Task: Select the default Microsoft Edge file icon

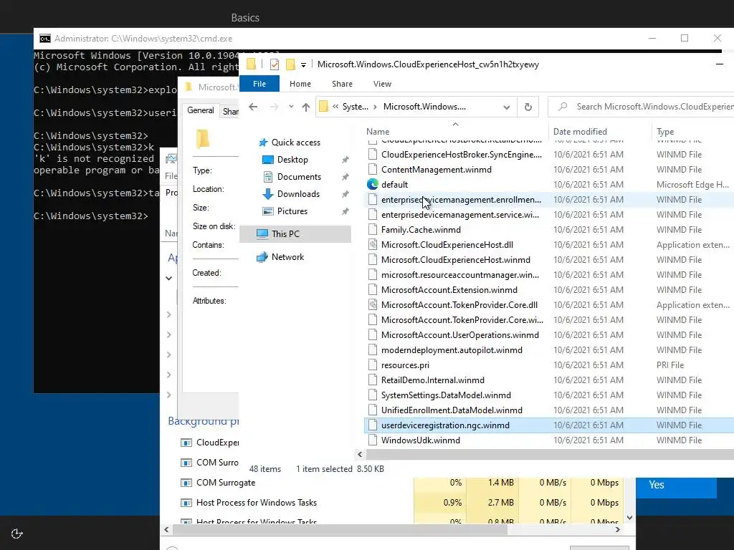Action: 373,185
